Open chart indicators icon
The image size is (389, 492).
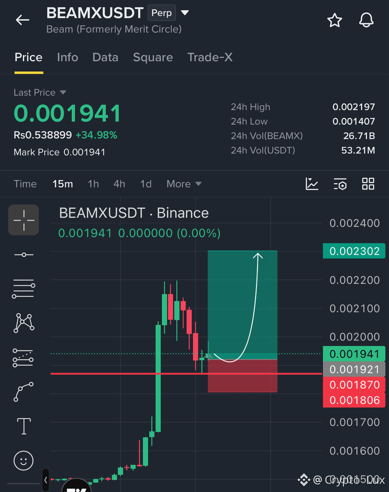pyautogui.click(x=312, y=184)
